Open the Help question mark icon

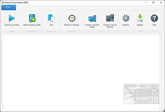[154, 18]
